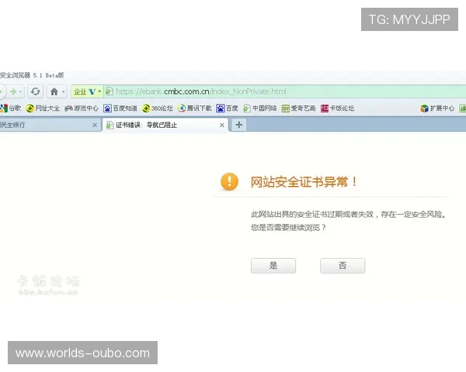Open the 卡饭论坛 bookmark
Viewport: 466px width, 372px height.
[x=338, y=108]
